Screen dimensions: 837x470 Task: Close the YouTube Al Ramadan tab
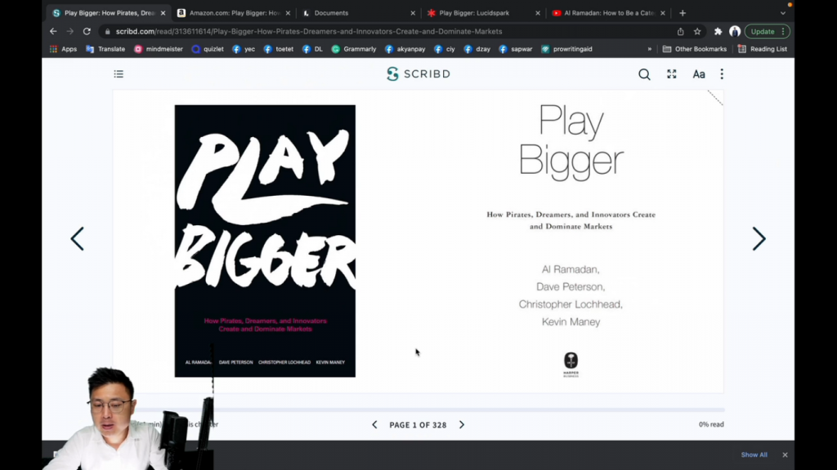[662, 13]
